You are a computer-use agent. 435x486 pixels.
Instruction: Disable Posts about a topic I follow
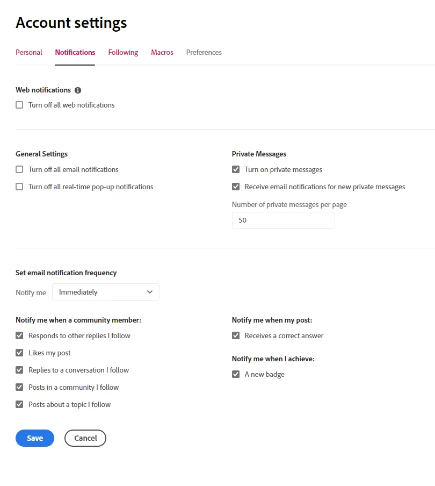click(x=19, y=405)
